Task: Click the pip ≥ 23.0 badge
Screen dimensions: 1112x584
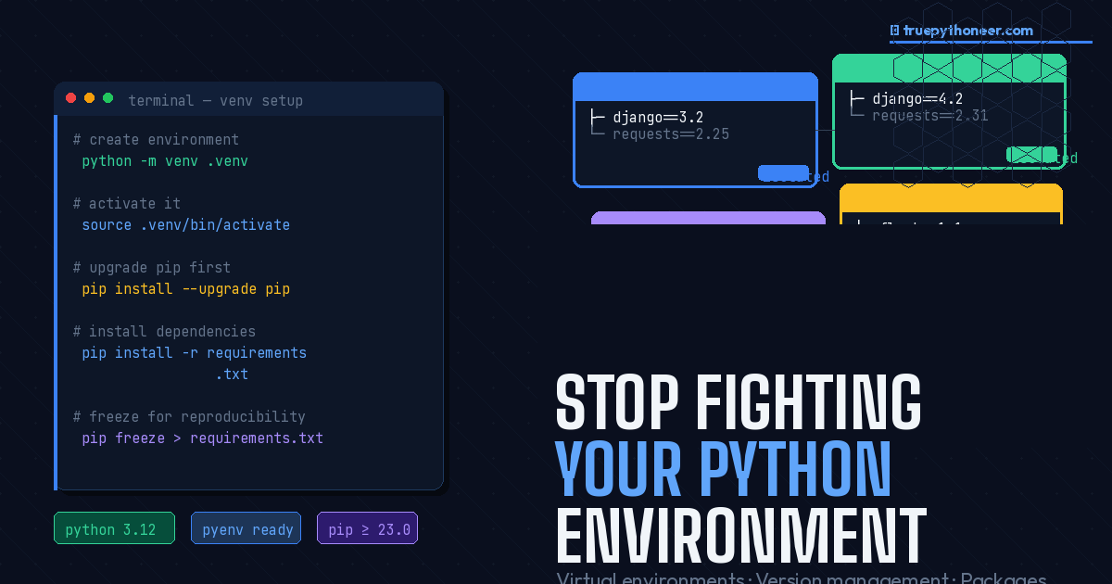Action: click(367, 527)
